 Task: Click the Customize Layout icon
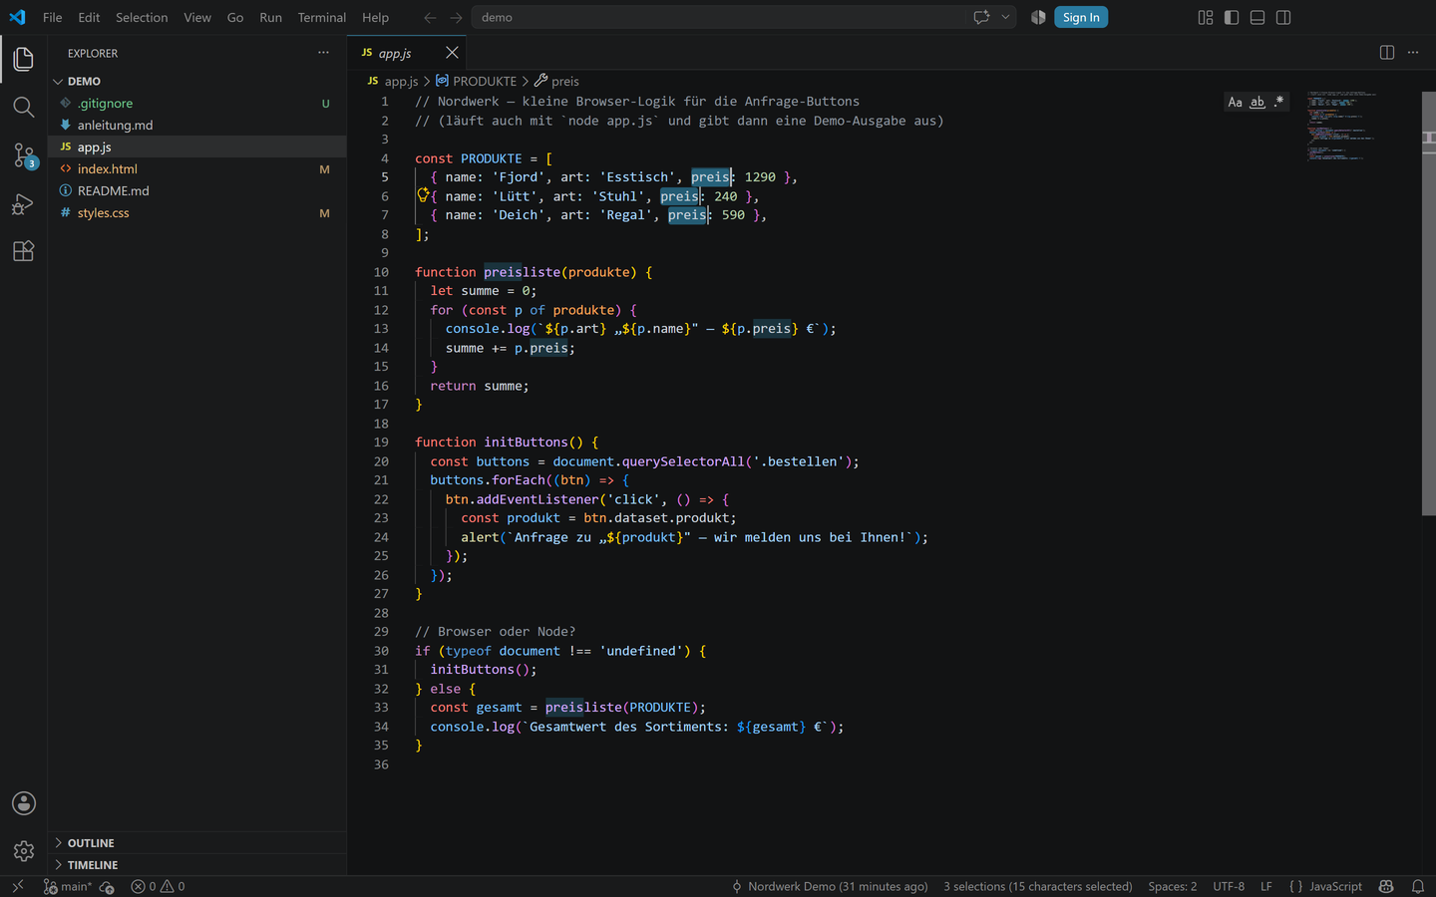pyautogui.click(x=1206, y=17)
